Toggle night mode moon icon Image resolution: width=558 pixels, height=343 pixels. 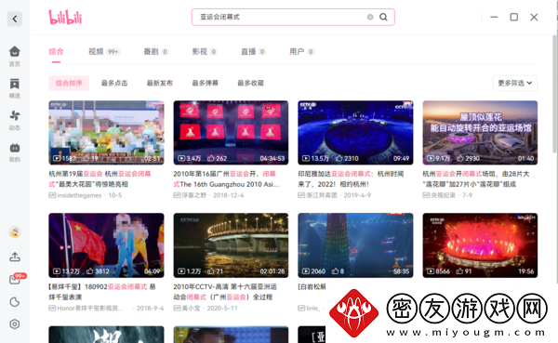[x=15, y=302]
